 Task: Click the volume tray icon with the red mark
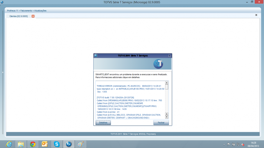point(243,144)
